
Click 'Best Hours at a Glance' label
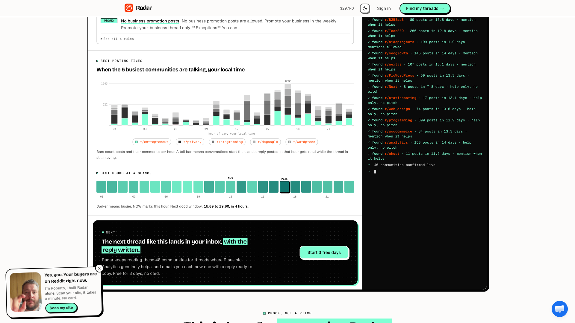pos(126,173)
